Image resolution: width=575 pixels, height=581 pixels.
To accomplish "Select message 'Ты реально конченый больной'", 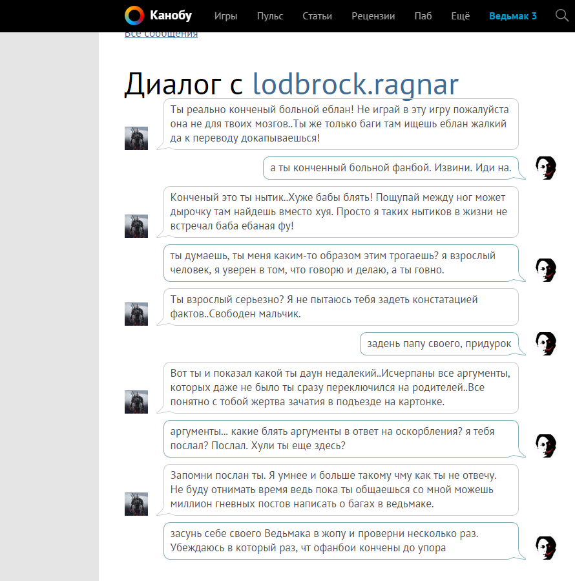I will pos(341,123).
